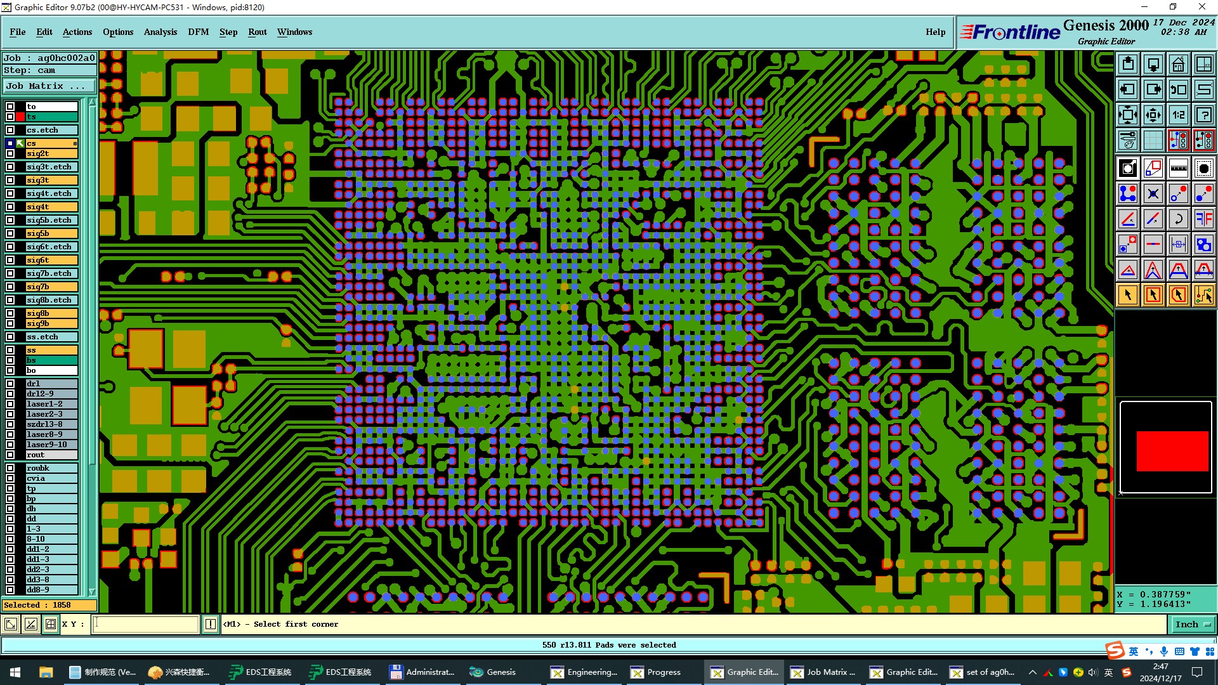The width and height of the screenshot is (1218, 685).
Task: Toggle the checkbox for layer sig3t
Action: 10,180
